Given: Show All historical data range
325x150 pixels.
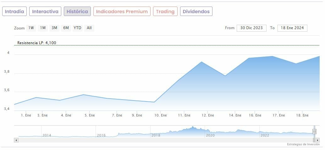Looking at the screenshot, I should coord(89,28).
